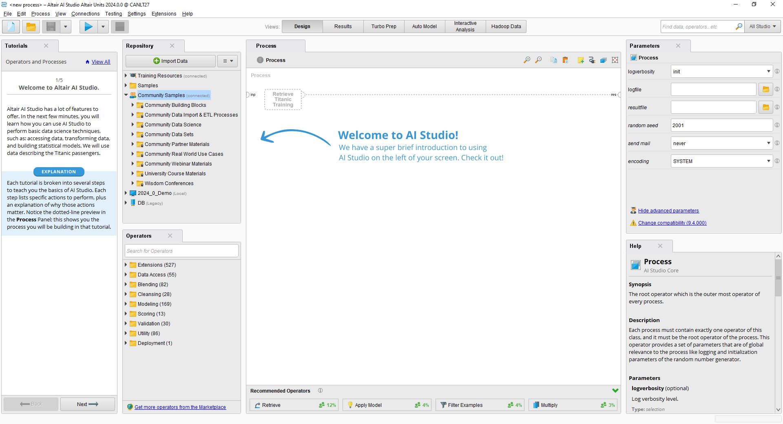Fit the process view to screen
Image resolution: width=783 pixels, height=424 pixels.
click(x=615, y=60)
